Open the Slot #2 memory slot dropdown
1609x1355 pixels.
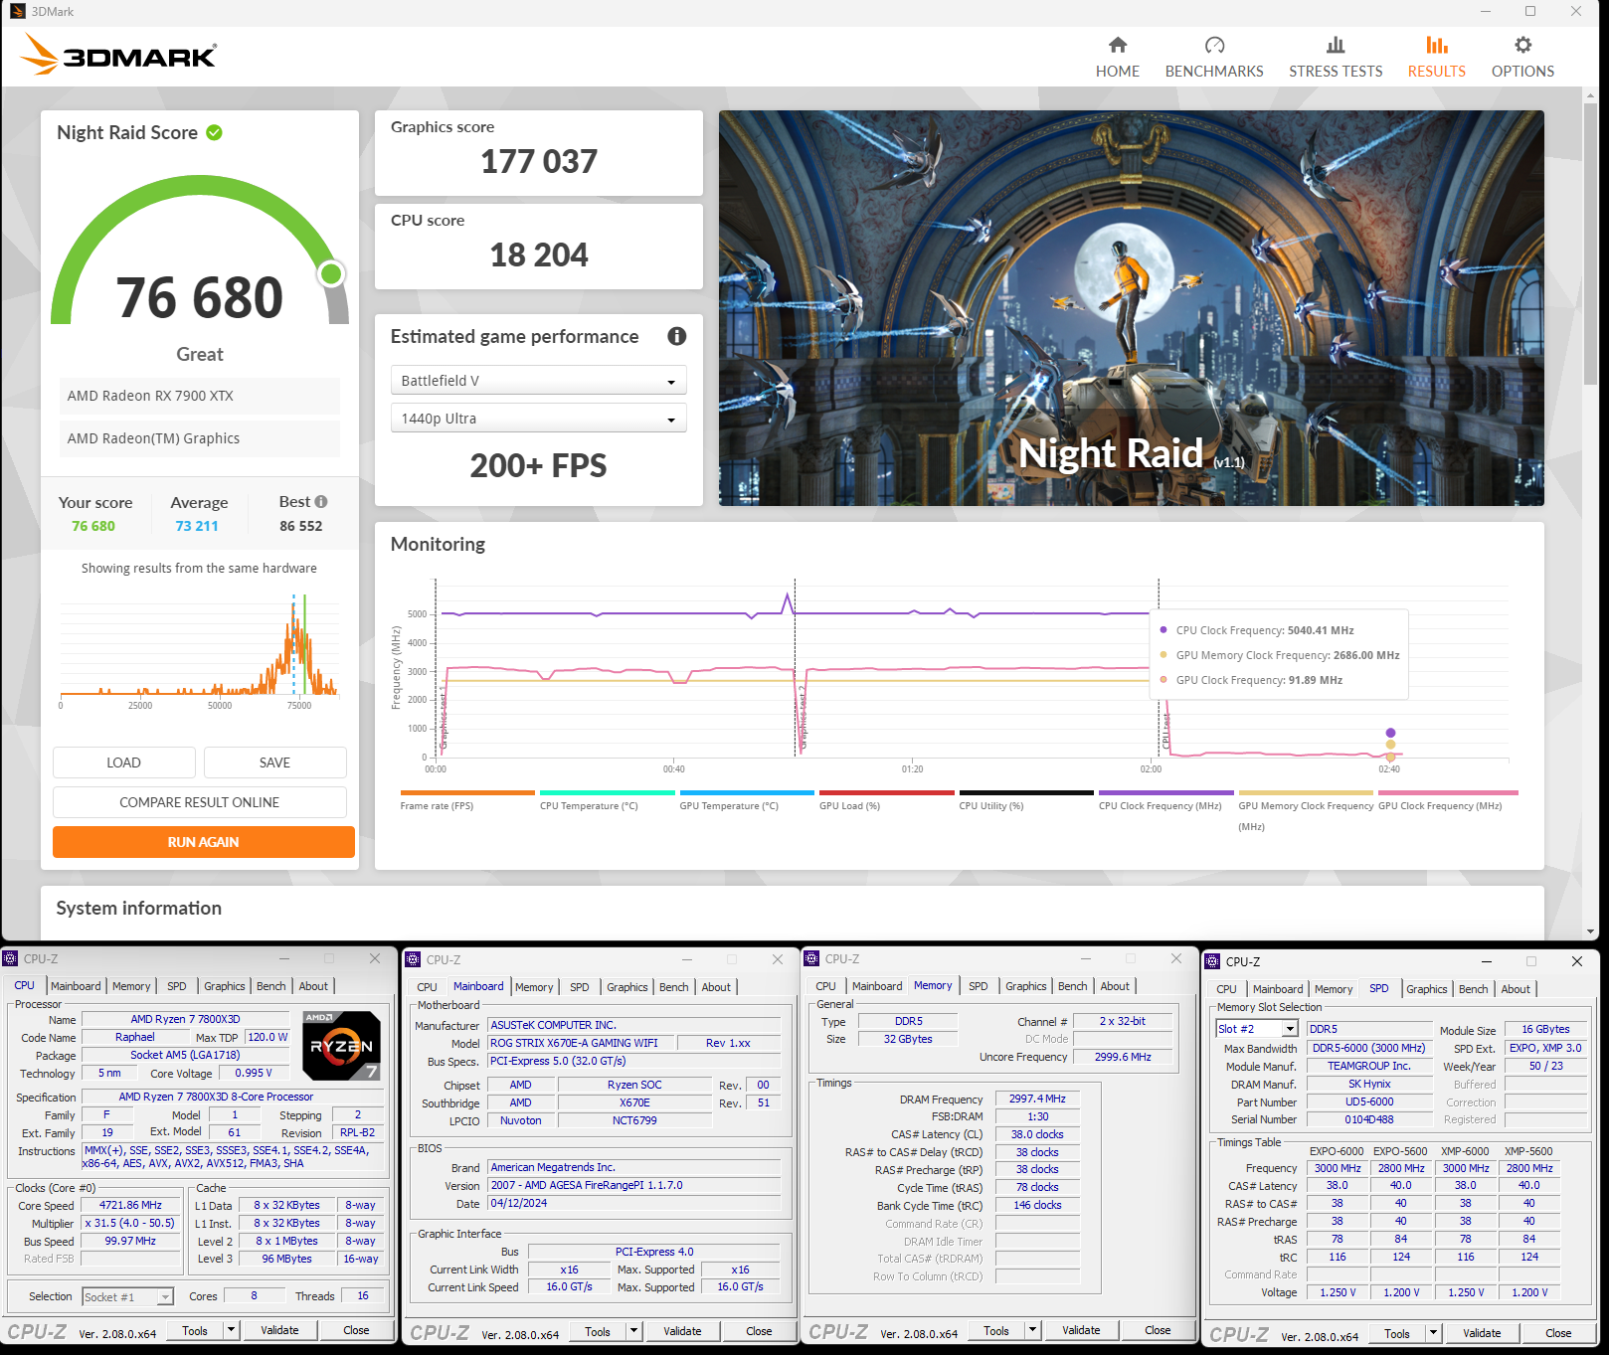click(1257, 1029)
